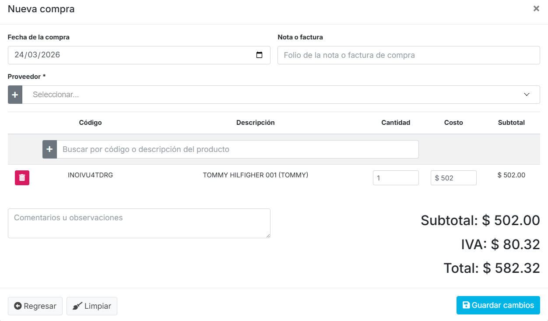Viewport: 548px width, 321px height.
Task: Click the Regresar button
Action: click(35, 306)
